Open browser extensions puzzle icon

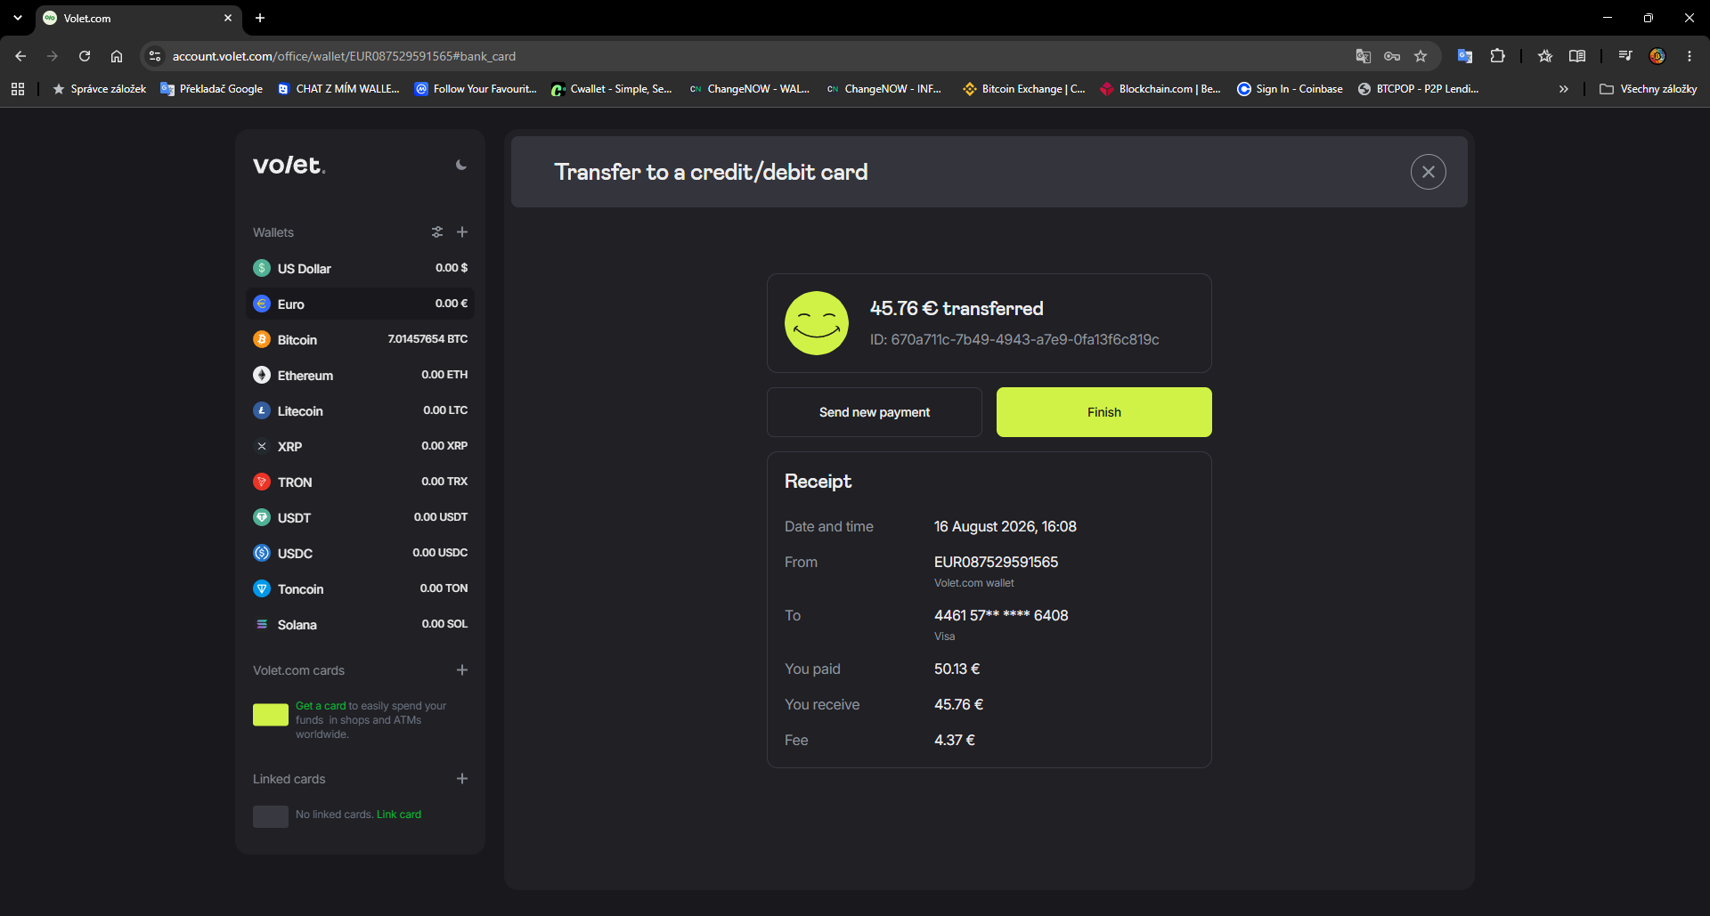[1498, 56]
